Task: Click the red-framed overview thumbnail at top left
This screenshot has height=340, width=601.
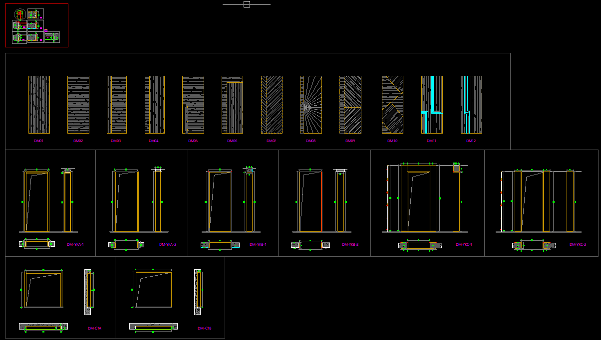Action: (x=36, y=25)
